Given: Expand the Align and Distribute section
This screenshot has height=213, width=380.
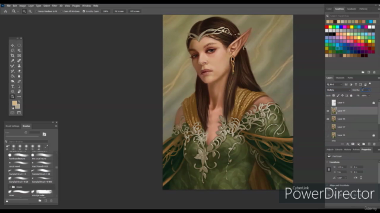Looking at the screenshot, I should (x=327, y=185).
